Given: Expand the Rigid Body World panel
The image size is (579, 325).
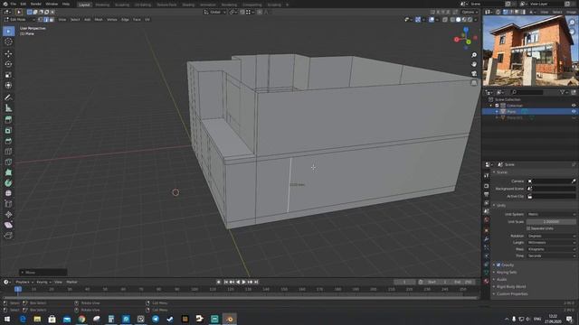Looking at the screenshot, I should 510,287.
